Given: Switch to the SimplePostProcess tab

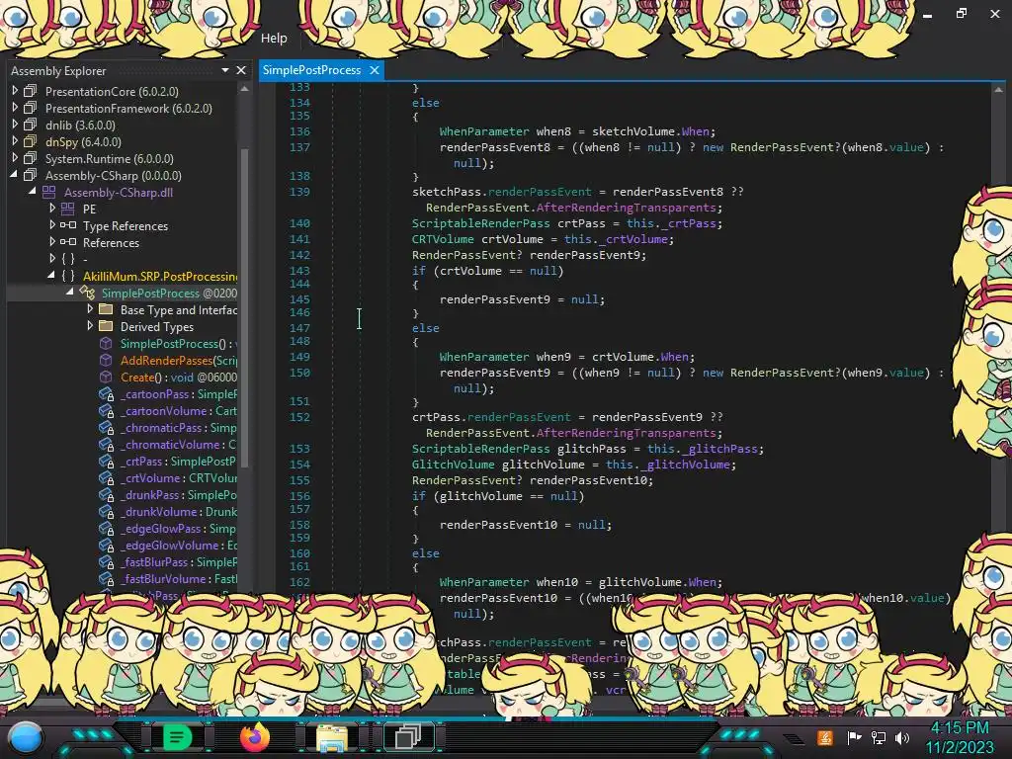Looking at the screenshot, I should coord(311,70).
